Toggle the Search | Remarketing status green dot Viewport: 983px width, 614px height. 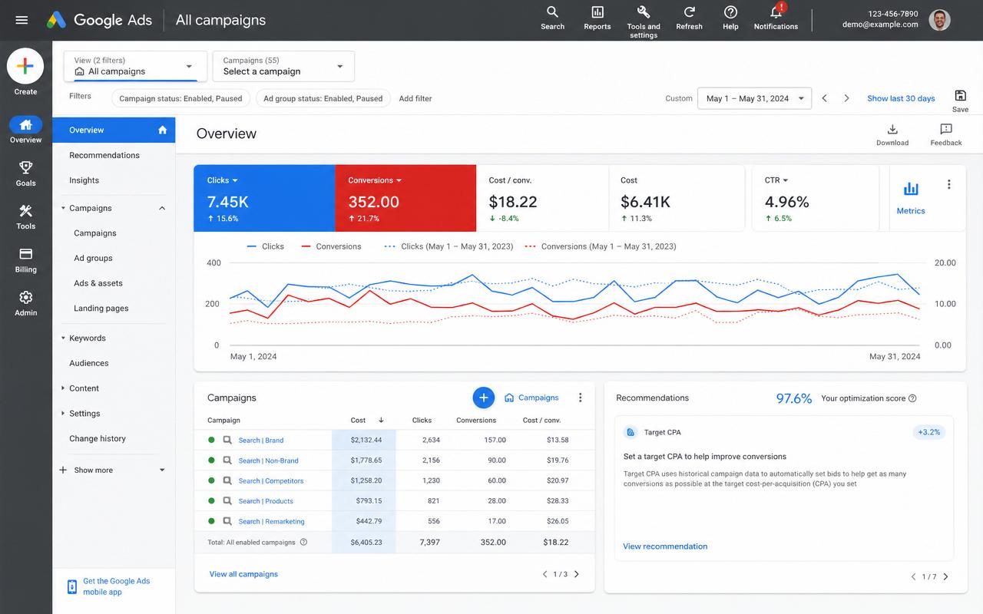point(211,521)
